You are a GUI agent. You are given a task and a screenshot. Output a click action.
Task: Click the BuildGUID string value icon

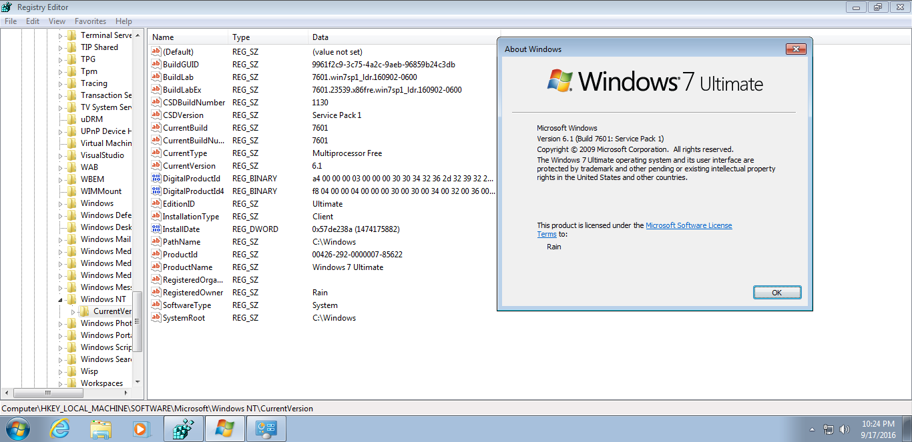click(x=157, y=65)
